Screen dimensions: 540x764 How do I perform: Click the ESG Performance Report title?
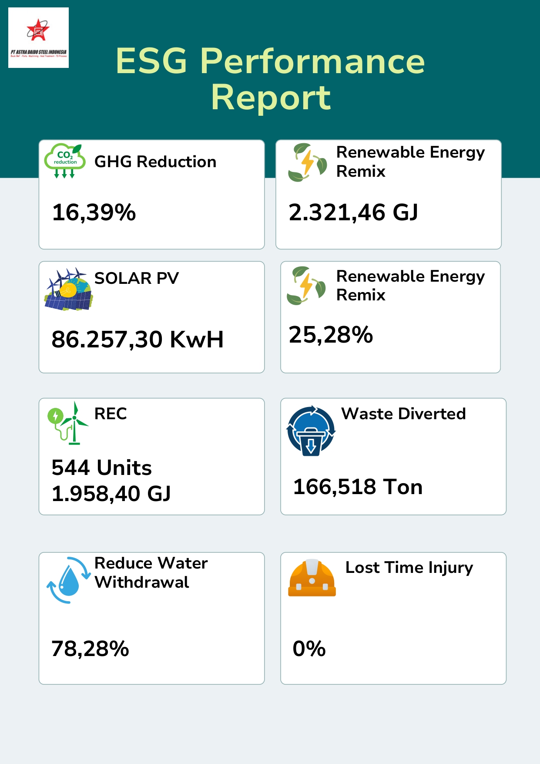pos(270,79)
